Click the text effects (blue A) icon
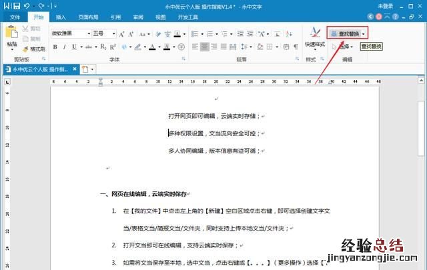This screenshot has width=427, height=270. click(124, 47)
